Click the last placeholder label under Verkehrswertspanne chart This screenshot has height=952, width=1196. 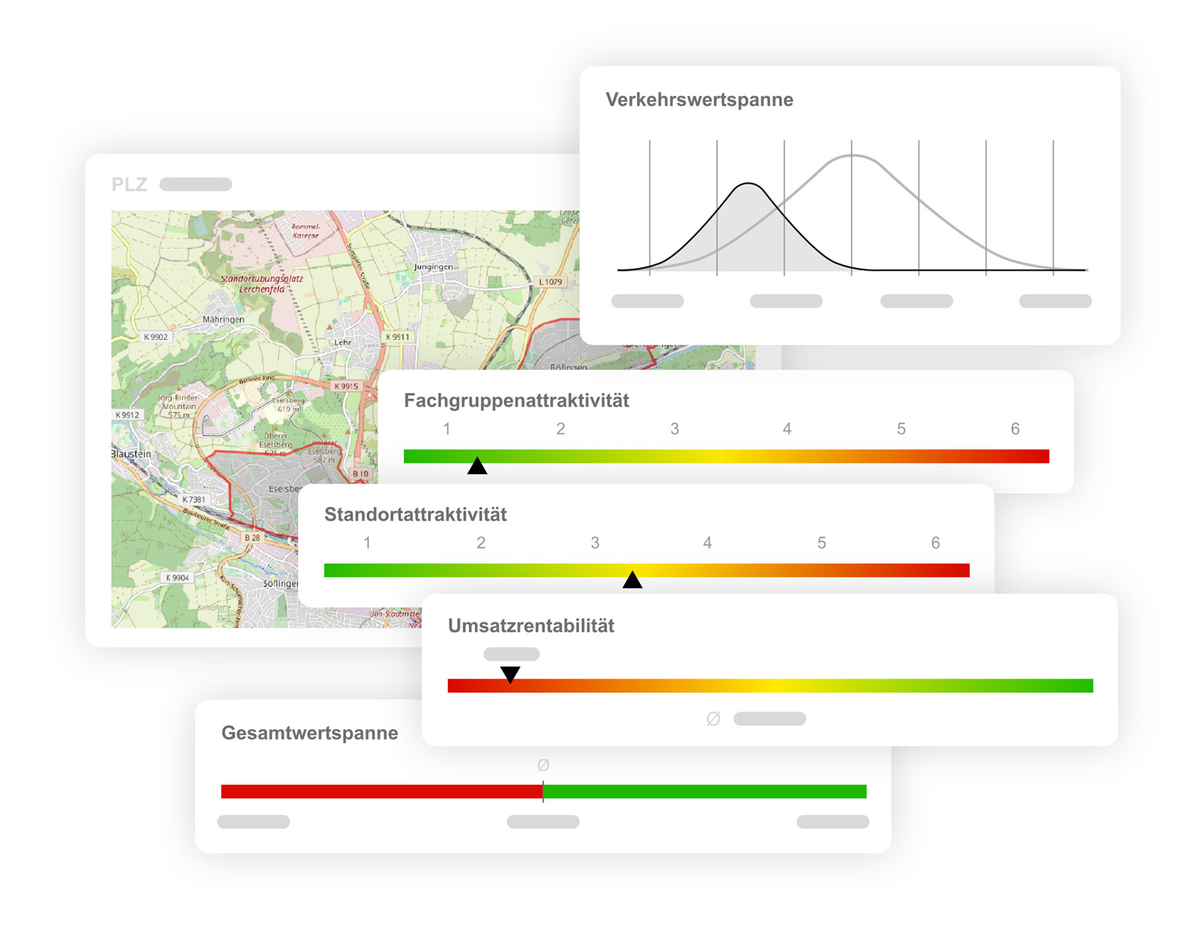[x=1055, y=301]
